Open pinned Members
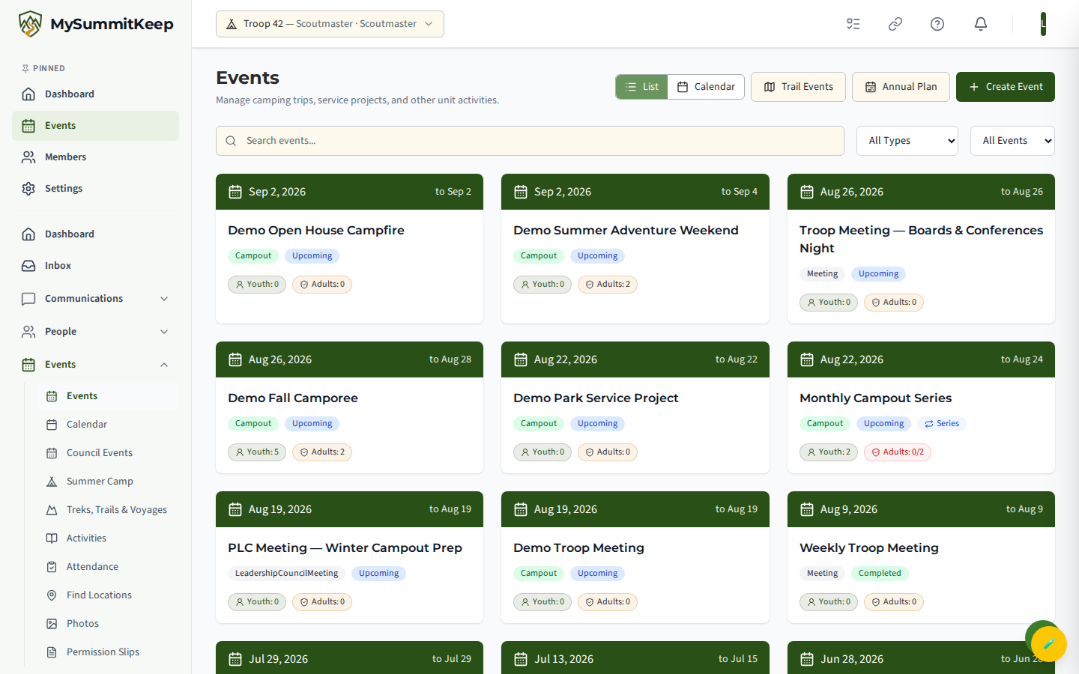Viewport: 1079px width, 674px height. tap(95, 157)
